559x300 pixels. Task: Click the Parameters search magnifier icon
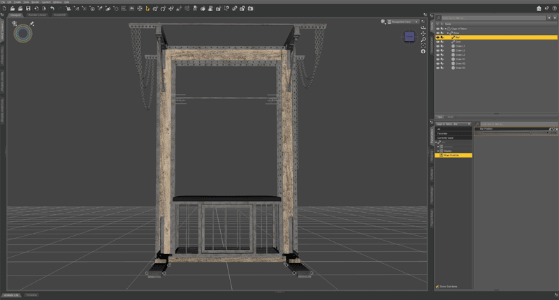coord(477,124)
